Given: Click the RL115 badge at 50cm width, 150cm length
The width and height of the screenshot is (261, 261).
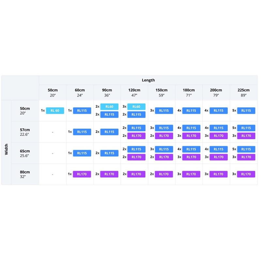Looking at the screenshot, I should 164,111.
